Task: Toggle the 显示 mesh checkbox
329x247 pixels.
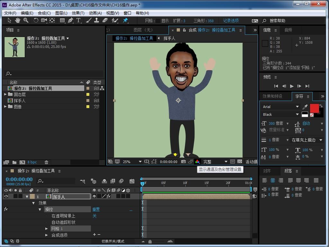Action: (x=158, y=21)
